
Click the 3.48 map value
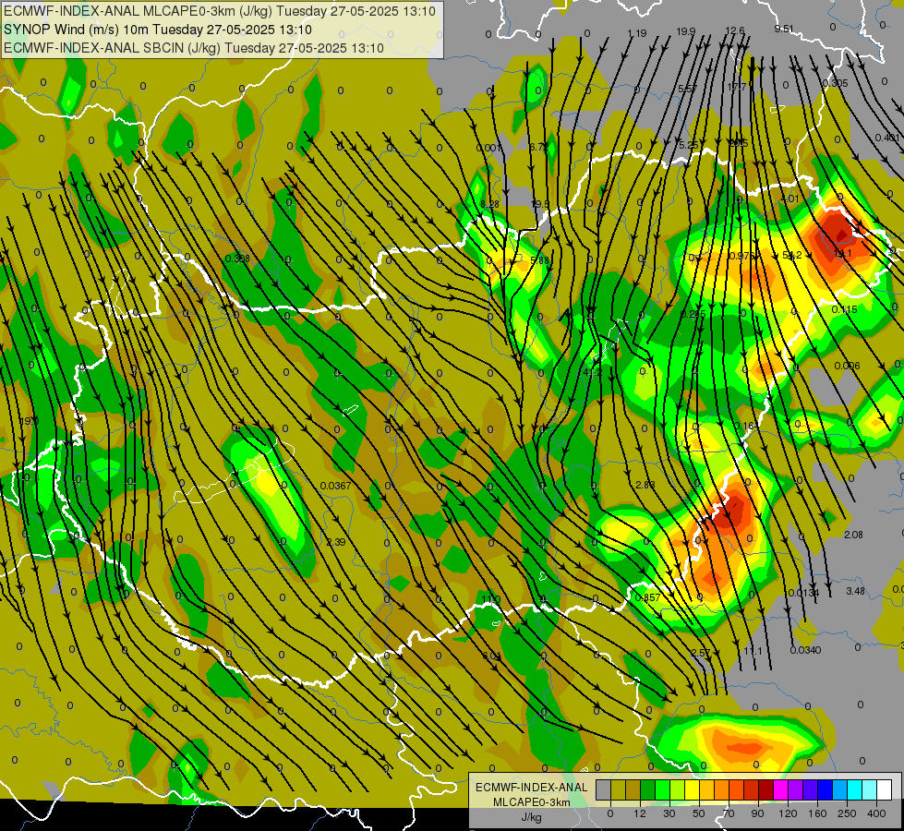click(x=856, y=591)
